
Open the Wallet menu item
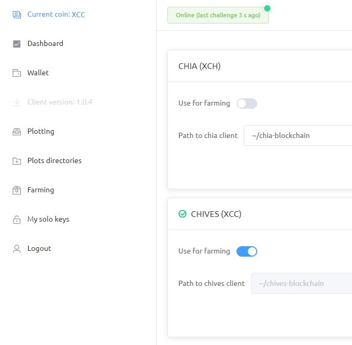(38, 73)
